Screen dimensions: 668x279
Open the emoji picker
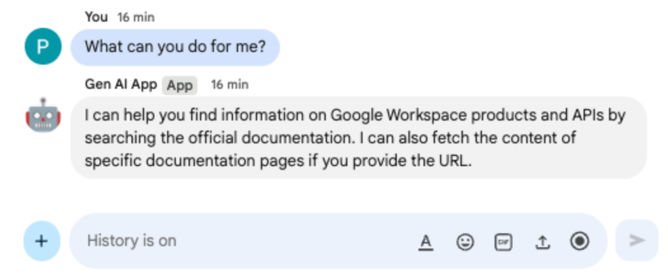(x=465, y=242)
